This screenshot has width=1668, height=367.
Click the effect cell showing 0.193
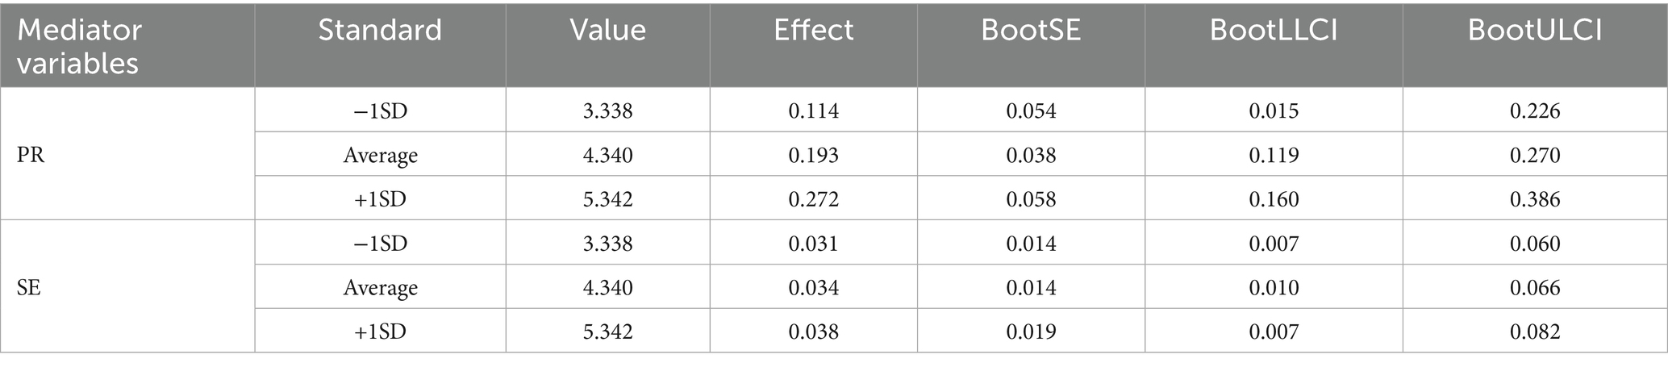pyautogui.click(x=813, y=155)
